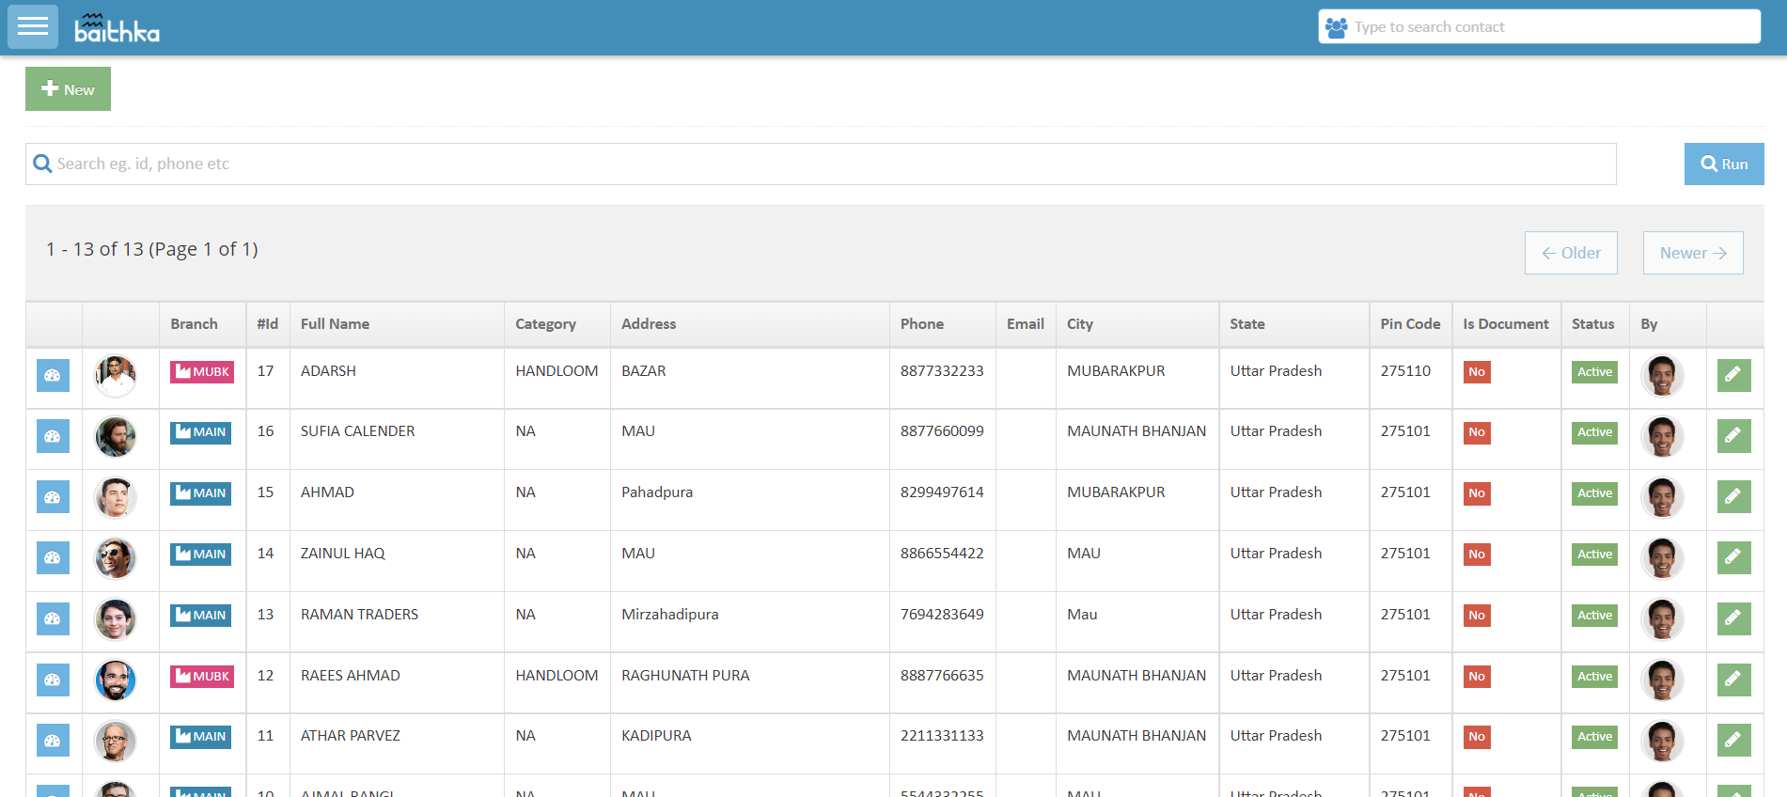Edit RAMAN TRADERS record with pencil icon
Image resolution: width=1787 pixels, height=797 pixels.
tap(1733, 619)
